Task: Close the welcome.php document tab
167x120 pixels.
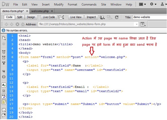Action: [x=52, y=11]
